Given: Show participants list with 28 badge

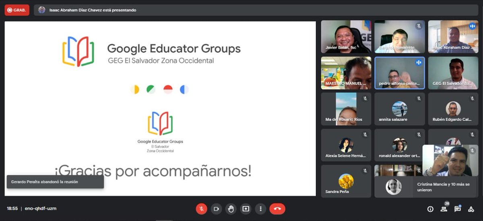Looking at the screenshot, I should click(x=444, y=208).
